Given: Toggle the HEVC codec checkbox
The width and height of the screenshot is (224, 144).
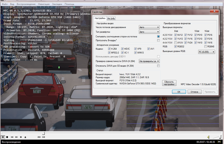Looking at the screenshot, I should click(x=122, y=49).
